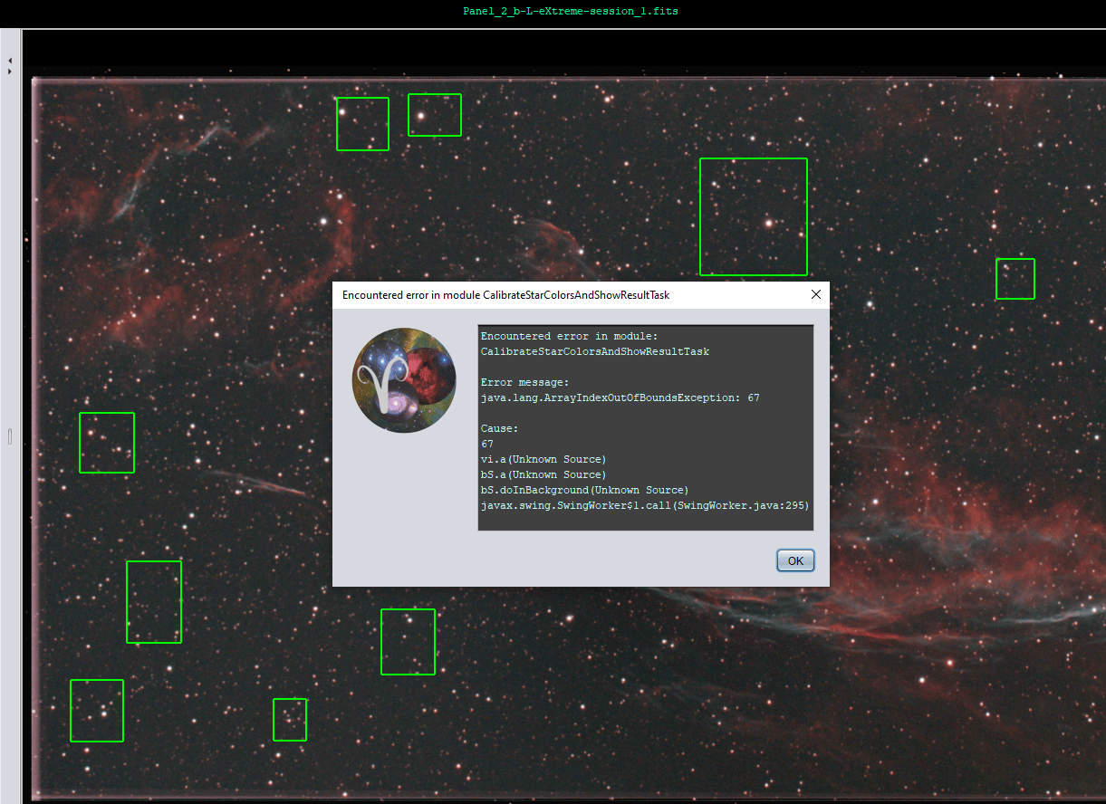Collapse side panel with the left-pointing arrow
Image resolution: width=1106 pixels, height=804 pixels.
pos(9,61)
